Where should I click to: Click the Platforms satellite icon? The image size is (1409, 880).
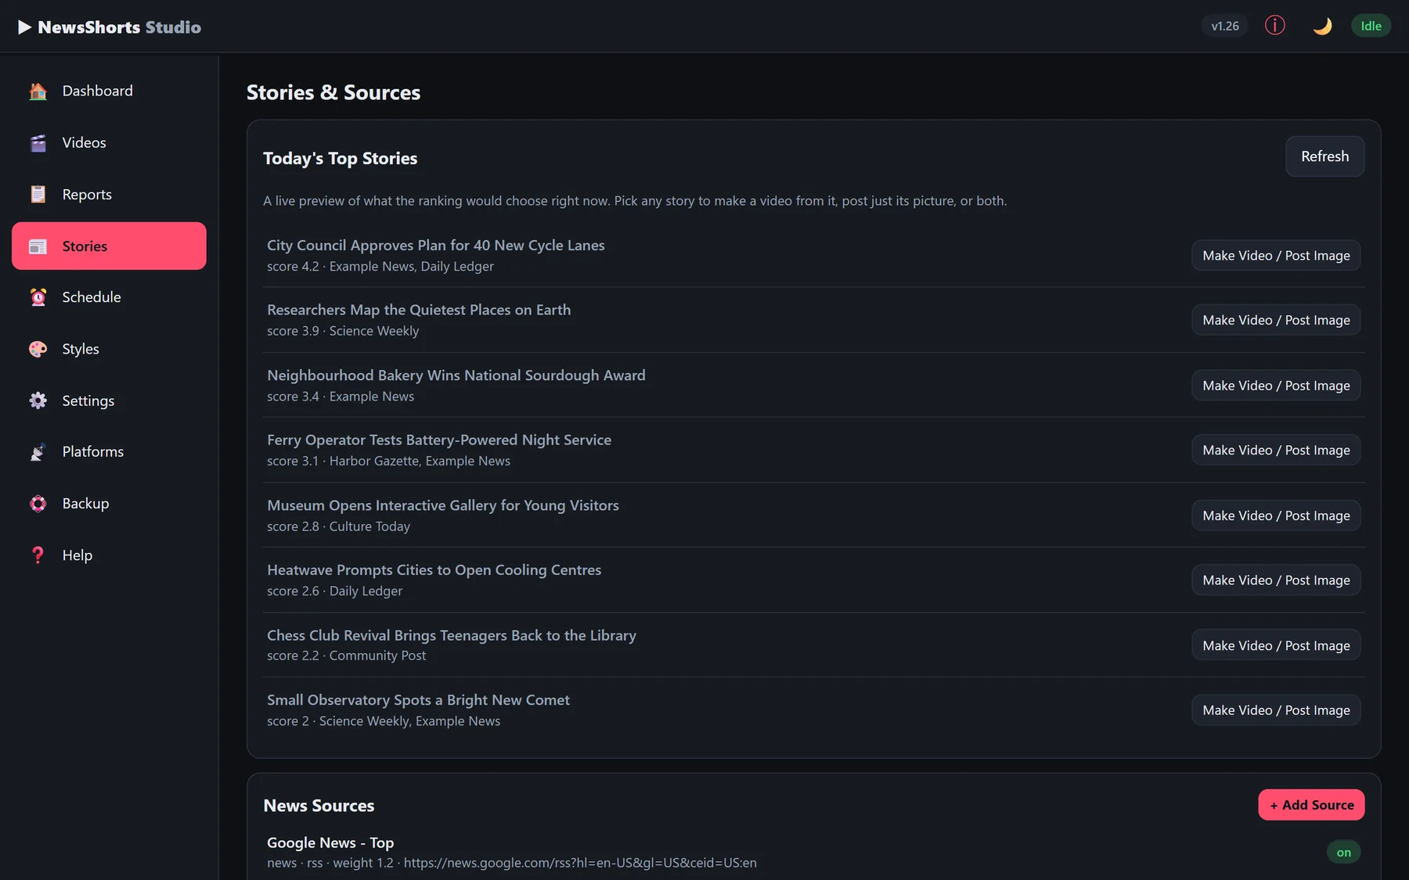(x=38, y=452)
